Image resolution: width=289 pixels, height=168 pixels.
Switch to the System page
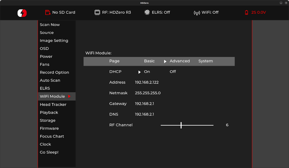[205, 61]
